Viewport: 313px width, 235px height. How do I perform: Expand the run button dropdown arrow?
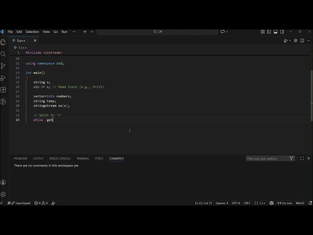[290, 41]
